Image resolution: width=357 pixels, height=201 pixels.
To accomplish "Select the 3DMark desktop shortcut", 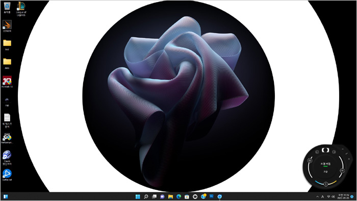I will (x=7, y=26).
